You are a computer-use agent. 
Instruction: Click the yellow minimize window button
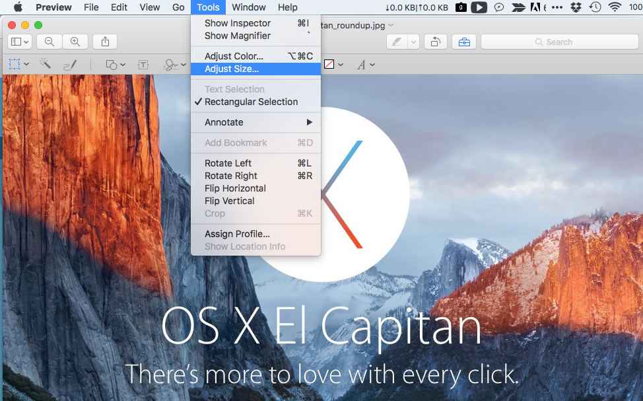25,25
